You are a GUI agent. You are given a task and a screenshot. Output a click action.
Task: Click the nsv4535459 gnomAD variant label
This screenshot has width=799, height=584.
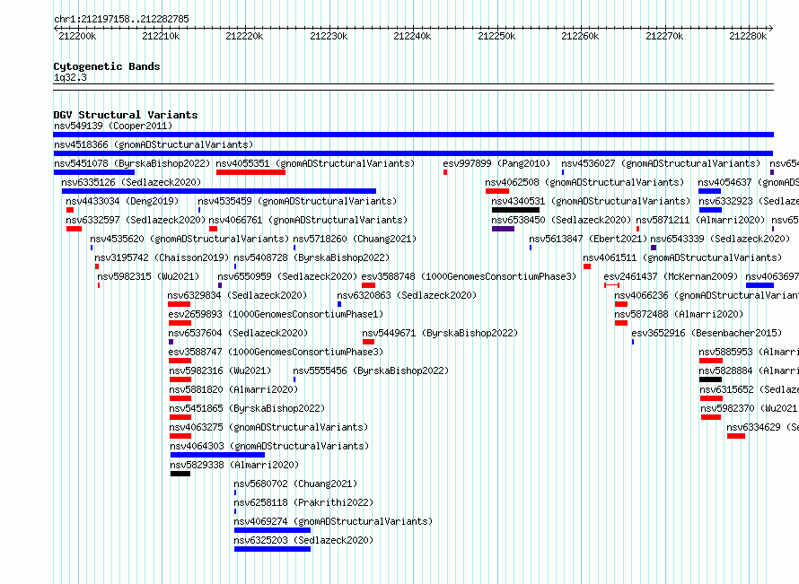click(297, 201)
